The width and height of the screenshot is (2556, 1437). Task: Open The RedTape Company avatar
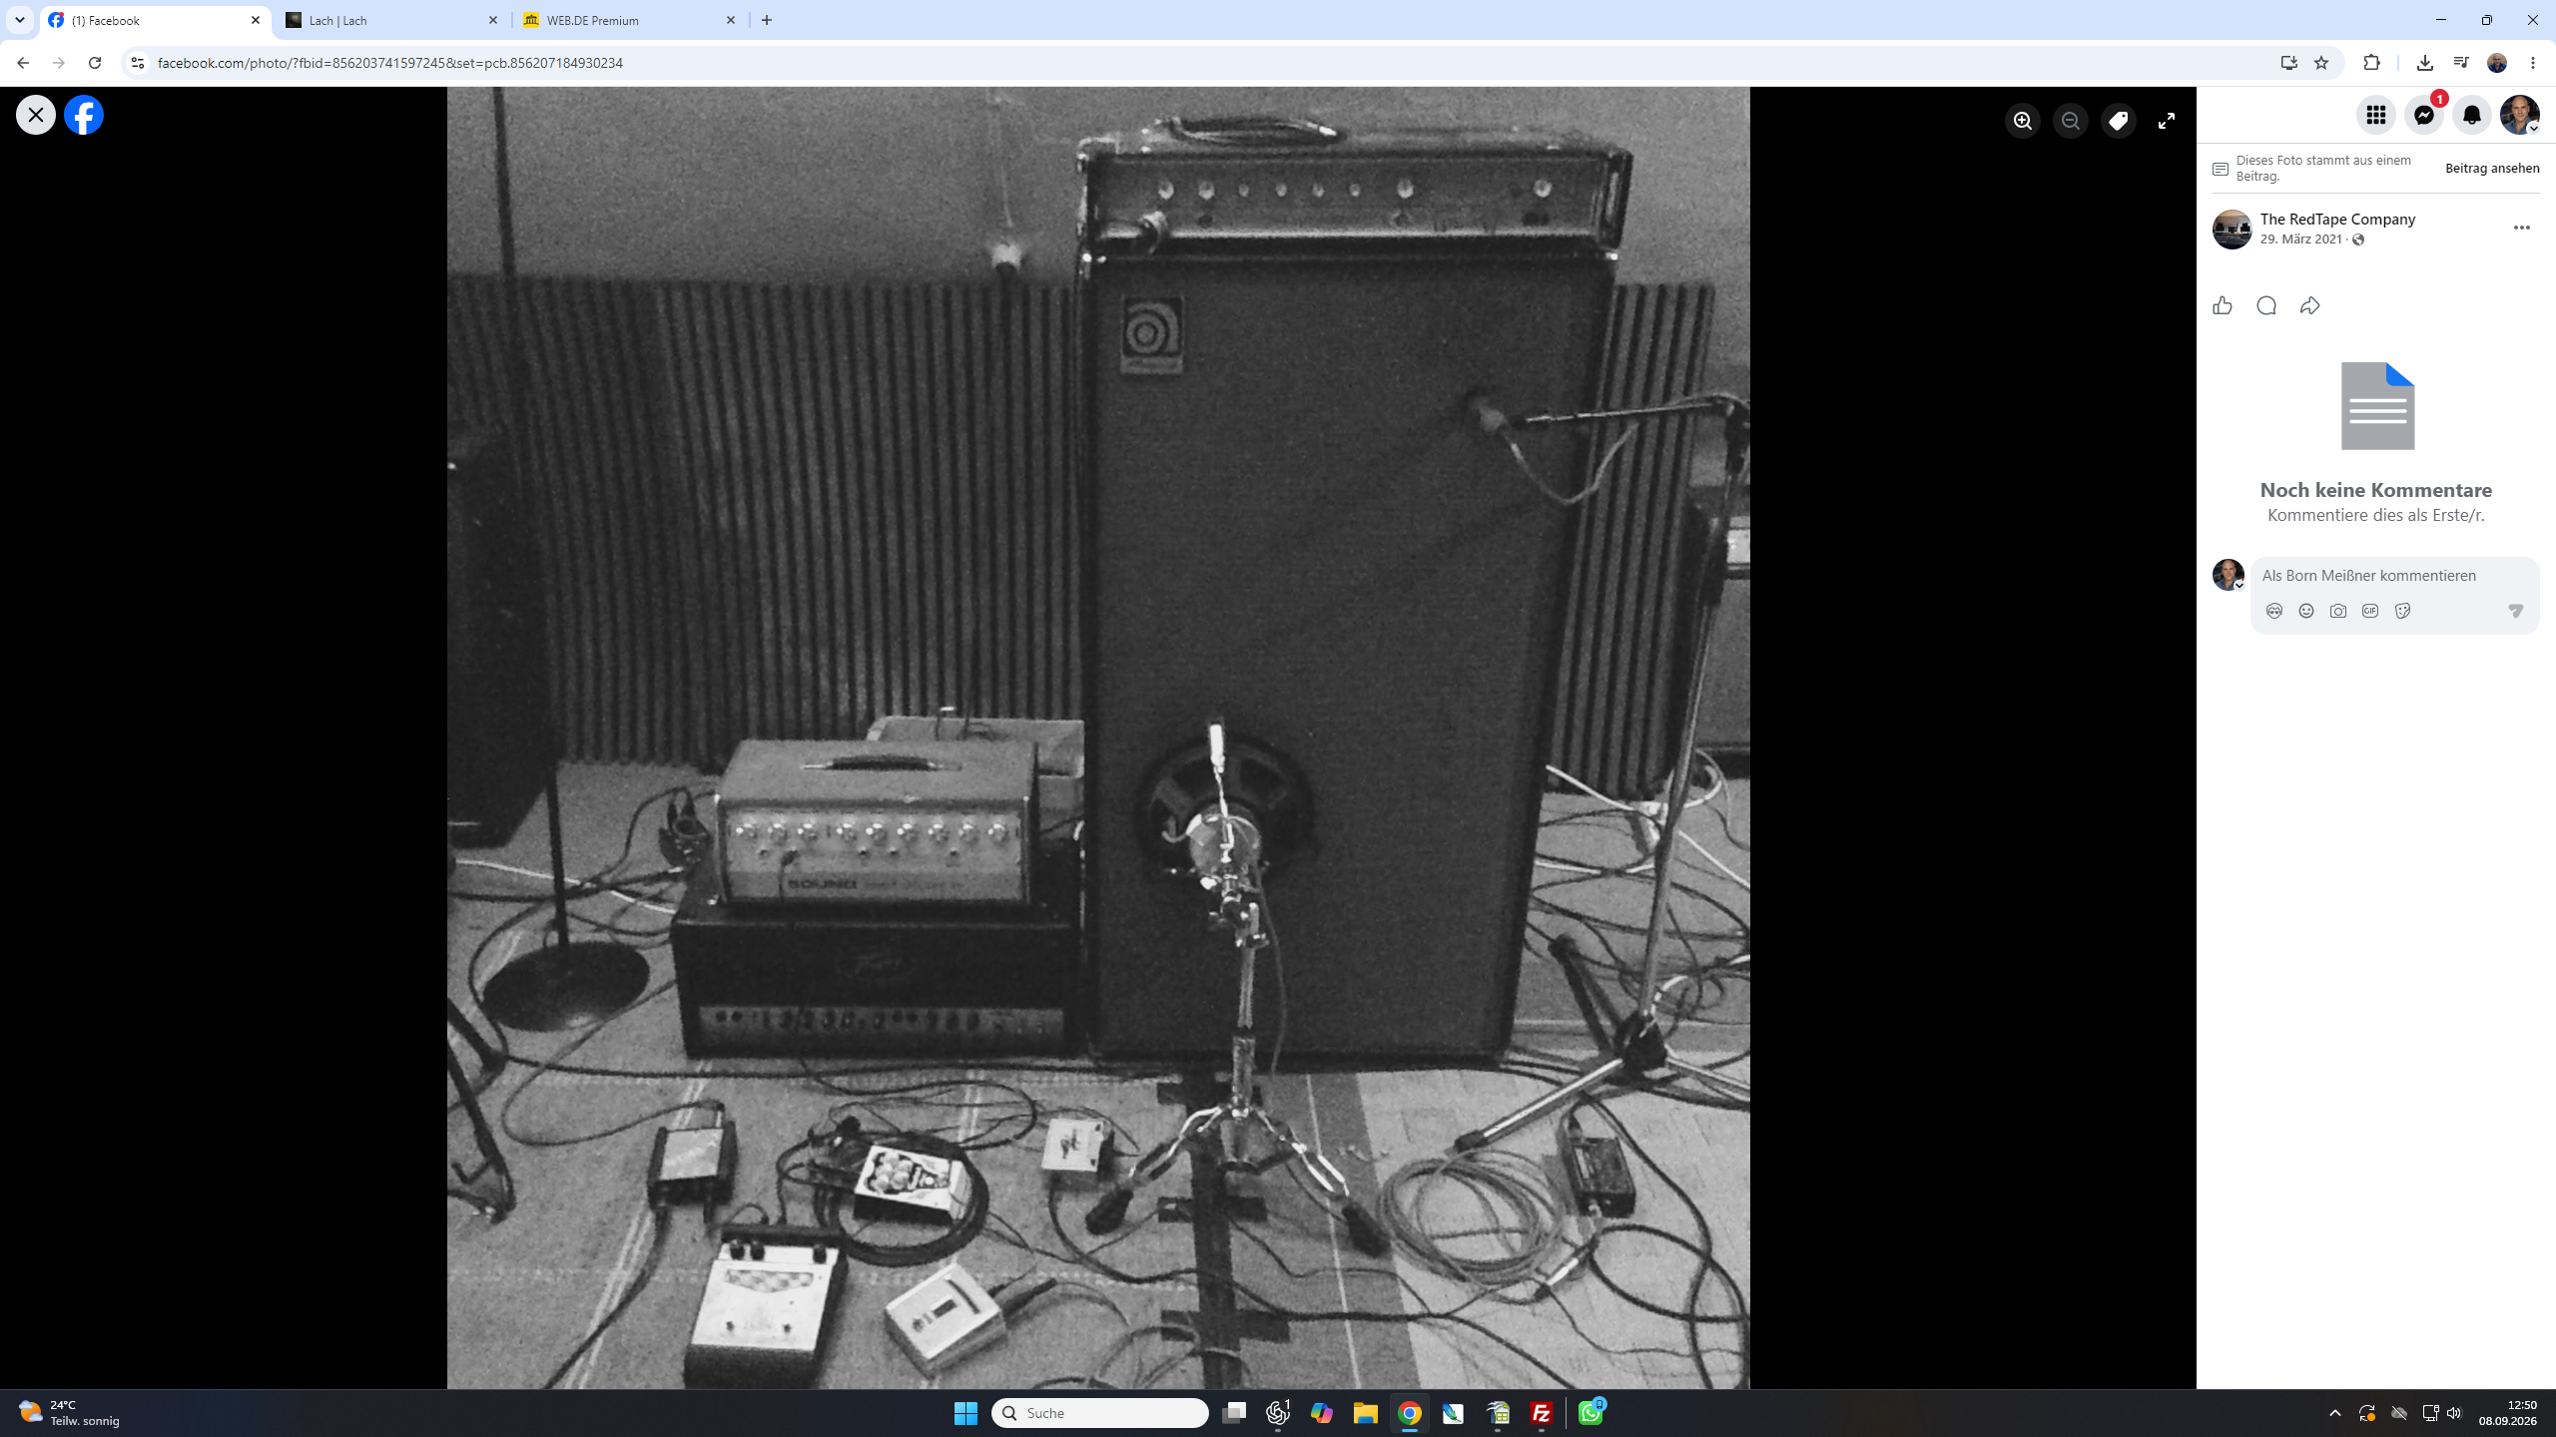click(2233, 230)
